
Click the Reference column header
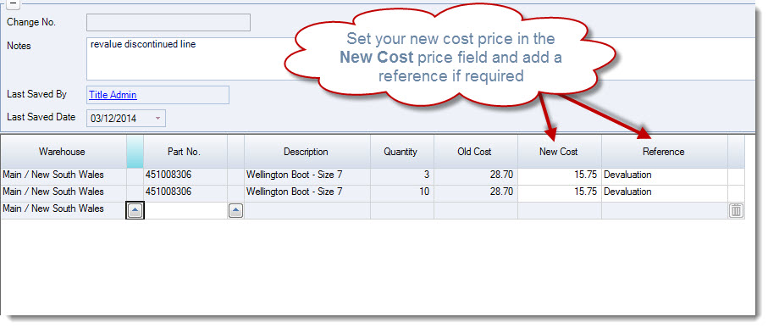tap(664, 152)
